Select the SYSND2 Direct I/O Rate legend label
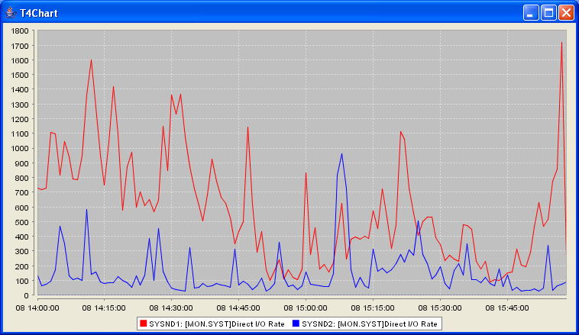 [x=369, y=324]
